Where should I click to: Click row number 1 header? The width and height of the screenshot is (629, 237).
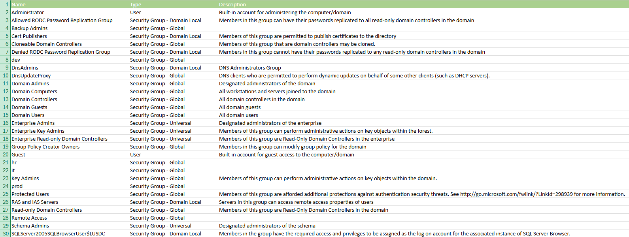(5, 4)
